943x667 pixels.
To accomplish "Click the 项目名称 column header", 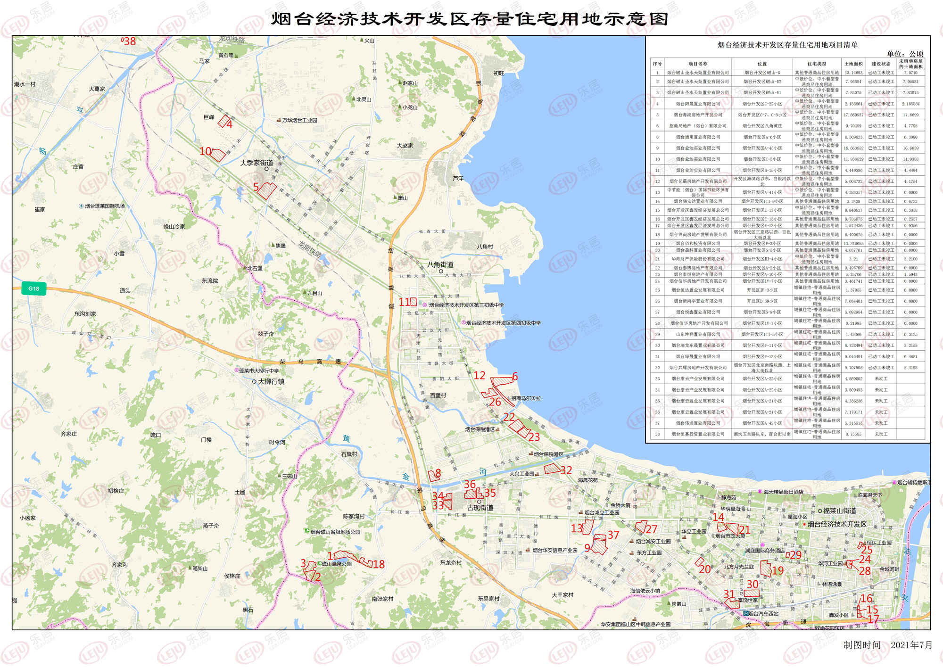I will (x=698, y=64).
